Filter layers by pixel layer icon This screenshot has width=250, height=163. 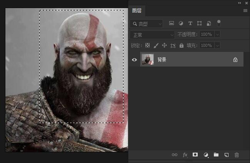(172, 23)
